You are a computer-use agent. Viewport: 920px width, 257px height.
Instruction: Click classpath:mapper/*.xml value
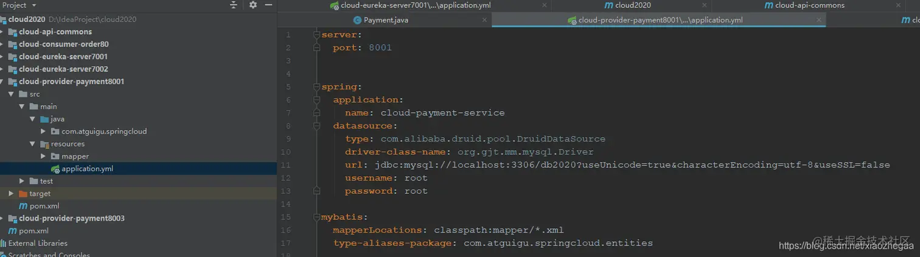coord(499,230)
